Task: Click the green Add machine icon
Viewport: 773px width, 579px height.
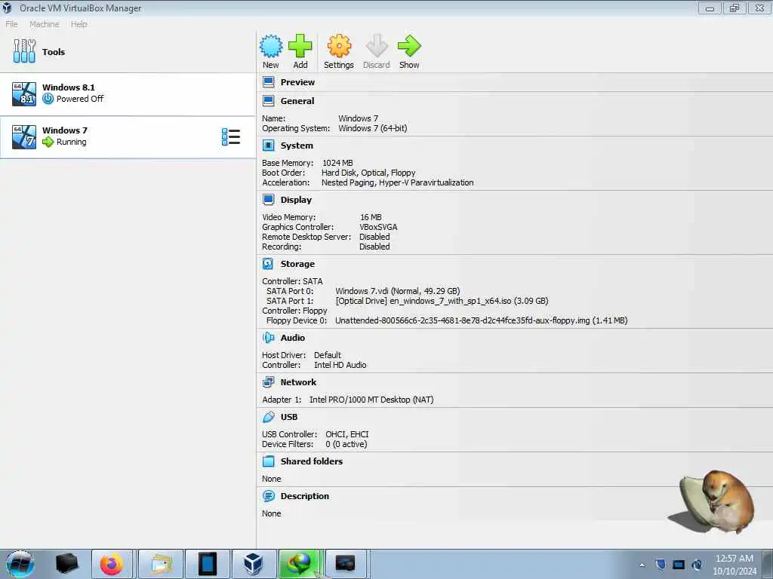Action: click(300, 47)
